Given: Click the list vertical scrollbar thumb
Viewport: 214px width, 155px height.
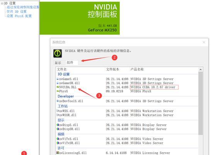Looking at the screenshot, I should 200,103.
